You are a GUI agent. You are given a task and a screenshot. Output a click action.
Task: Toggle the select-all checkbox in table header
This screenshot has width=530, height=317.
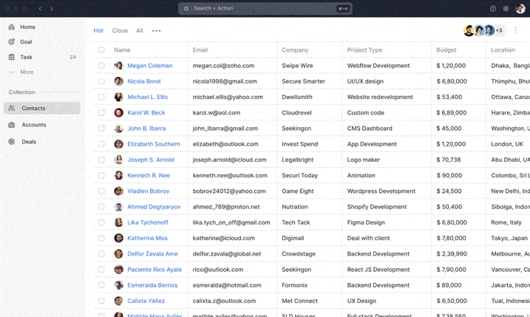101,50
